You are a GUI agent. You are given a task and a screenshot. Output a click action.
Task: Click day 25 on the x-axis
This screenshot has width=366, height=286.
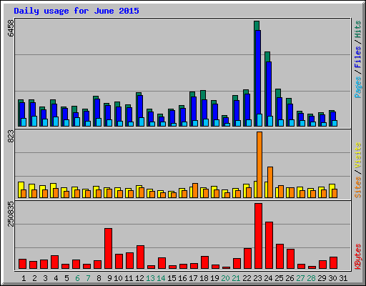point(279,278)
